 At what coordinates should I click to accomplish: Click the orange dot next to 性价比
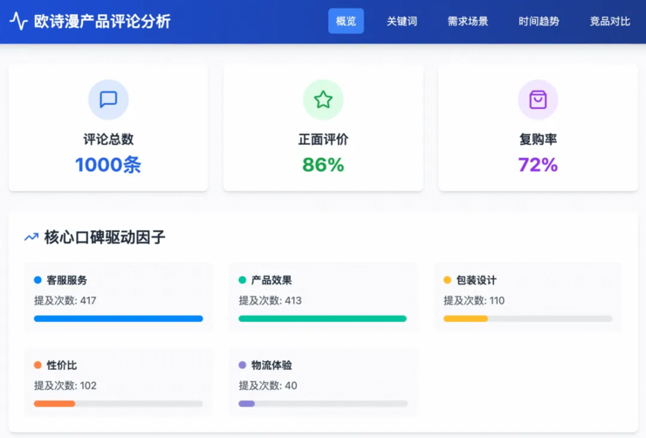(38, 365)
